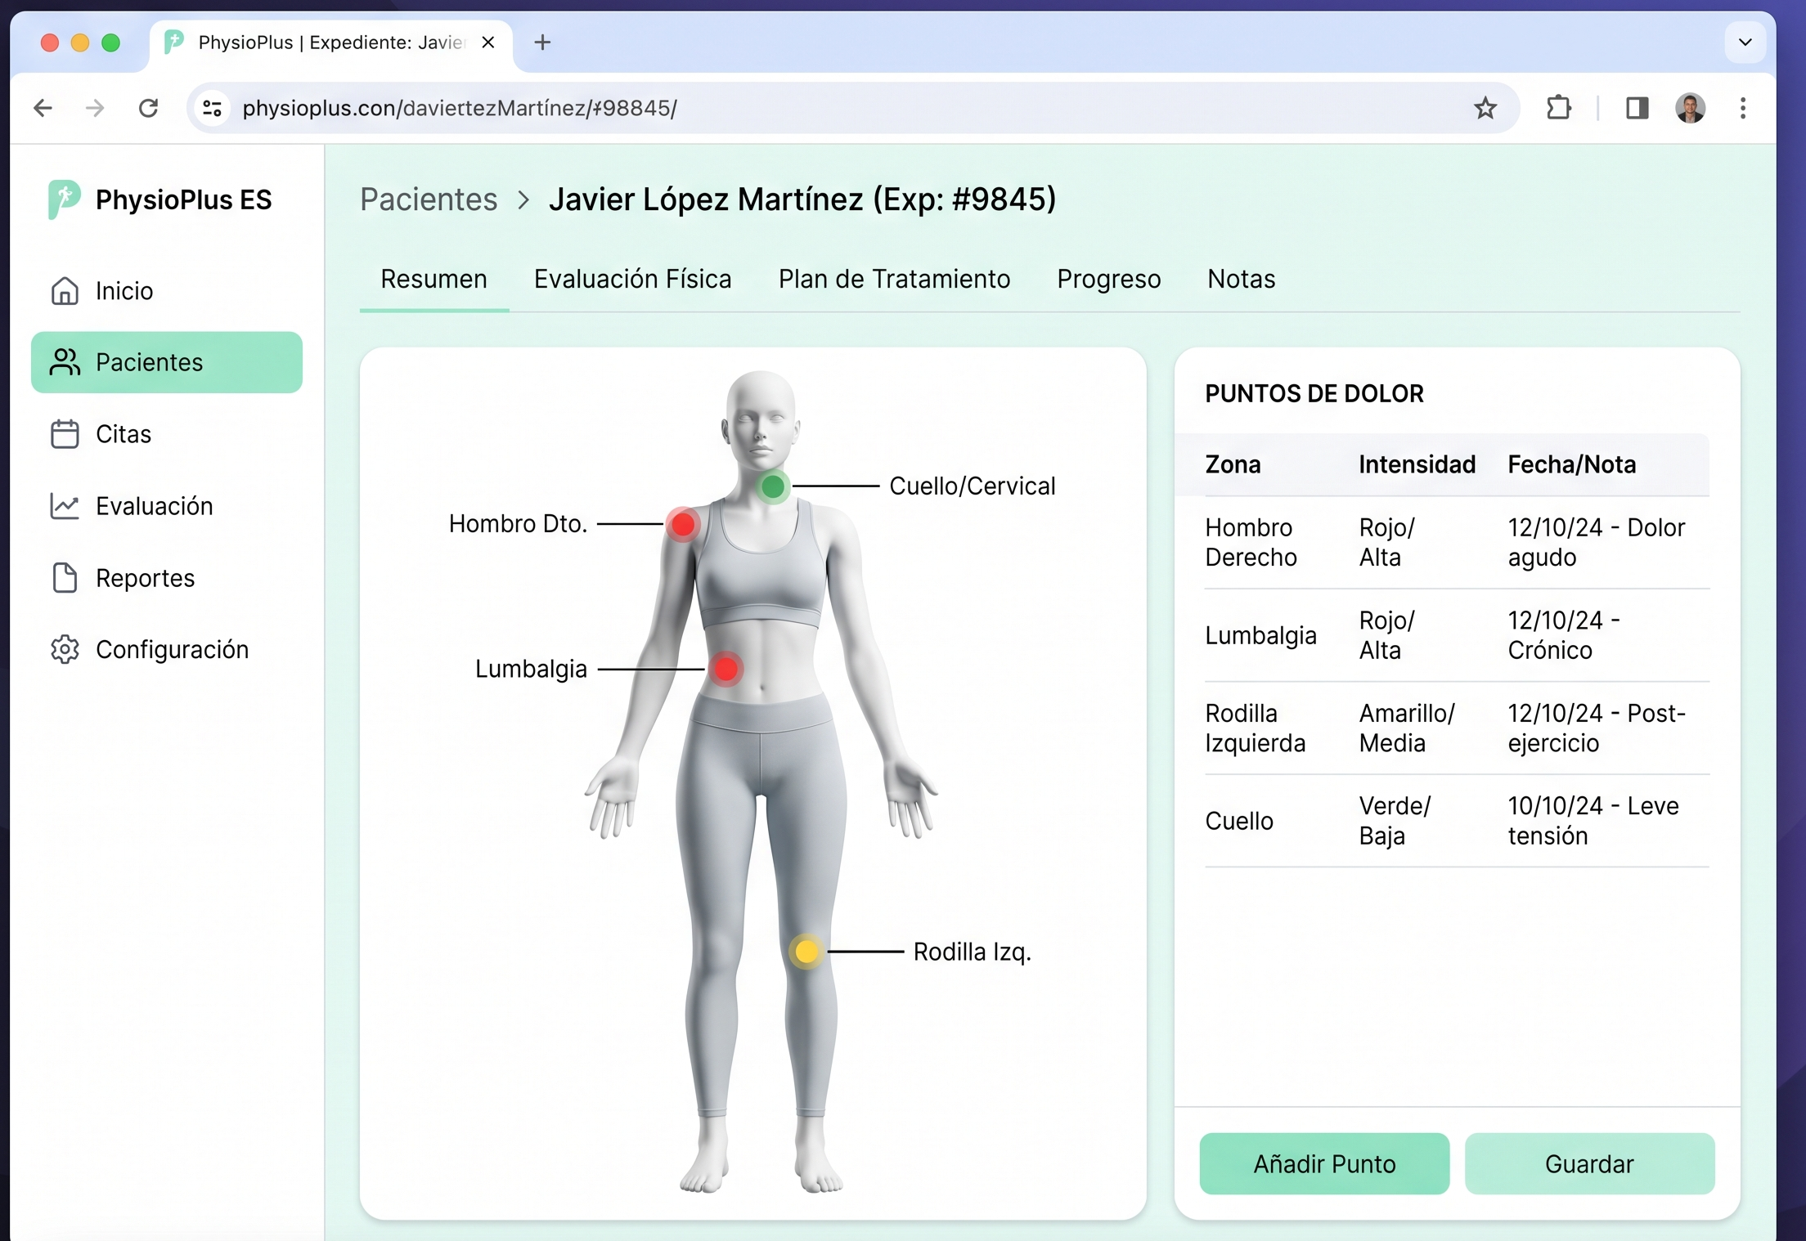
Task: Click the Amarillo/Media intensity cell
Action: (x=1407, y=728)
